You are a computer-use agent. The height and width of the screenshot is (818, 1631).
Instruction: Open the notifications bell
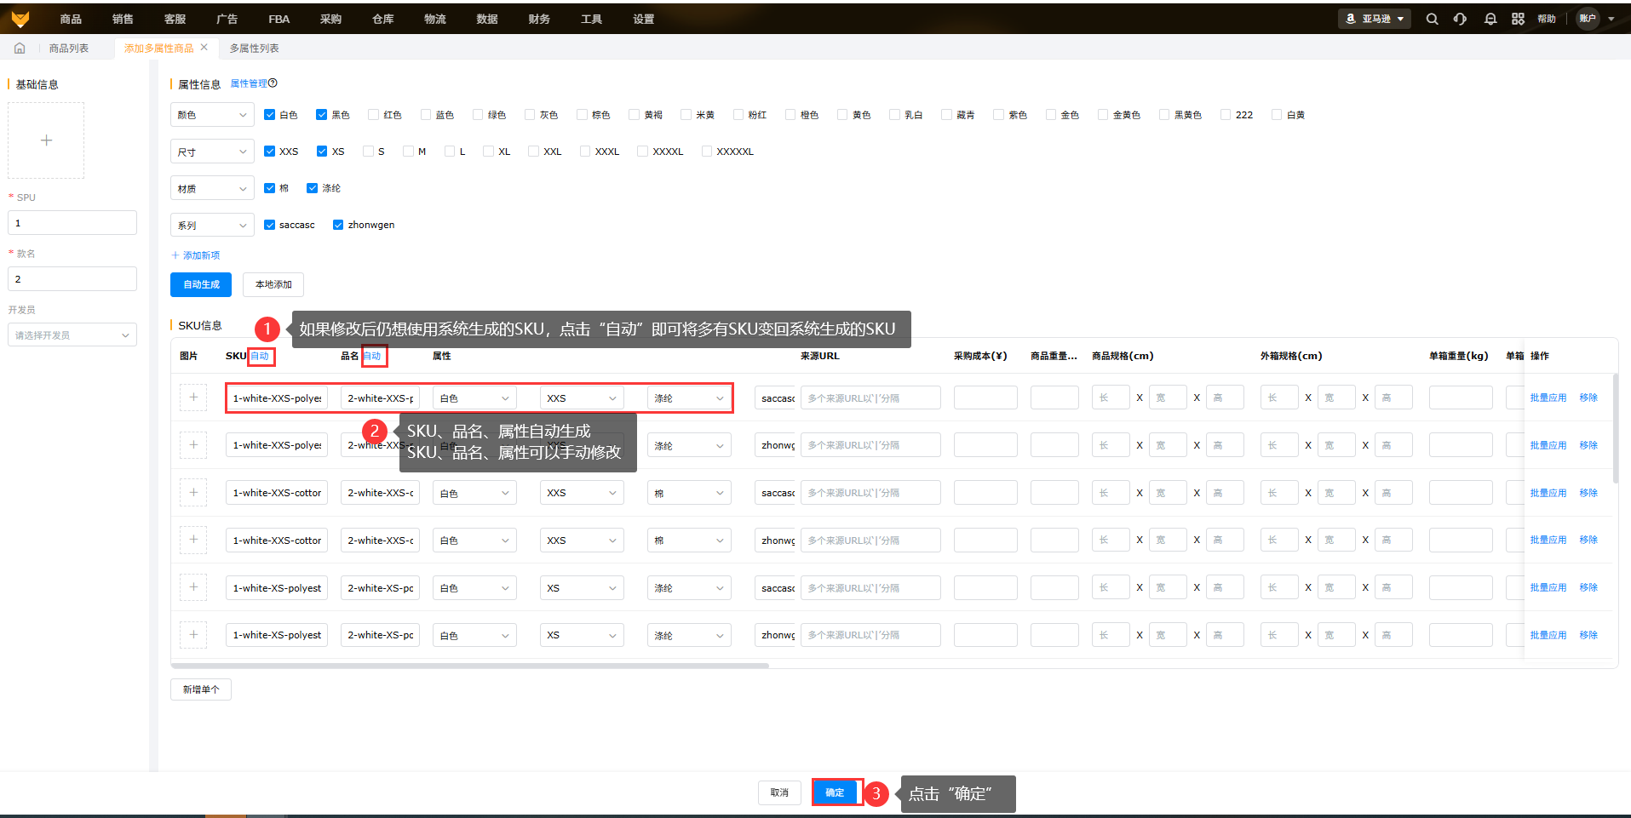point(1490,19)
